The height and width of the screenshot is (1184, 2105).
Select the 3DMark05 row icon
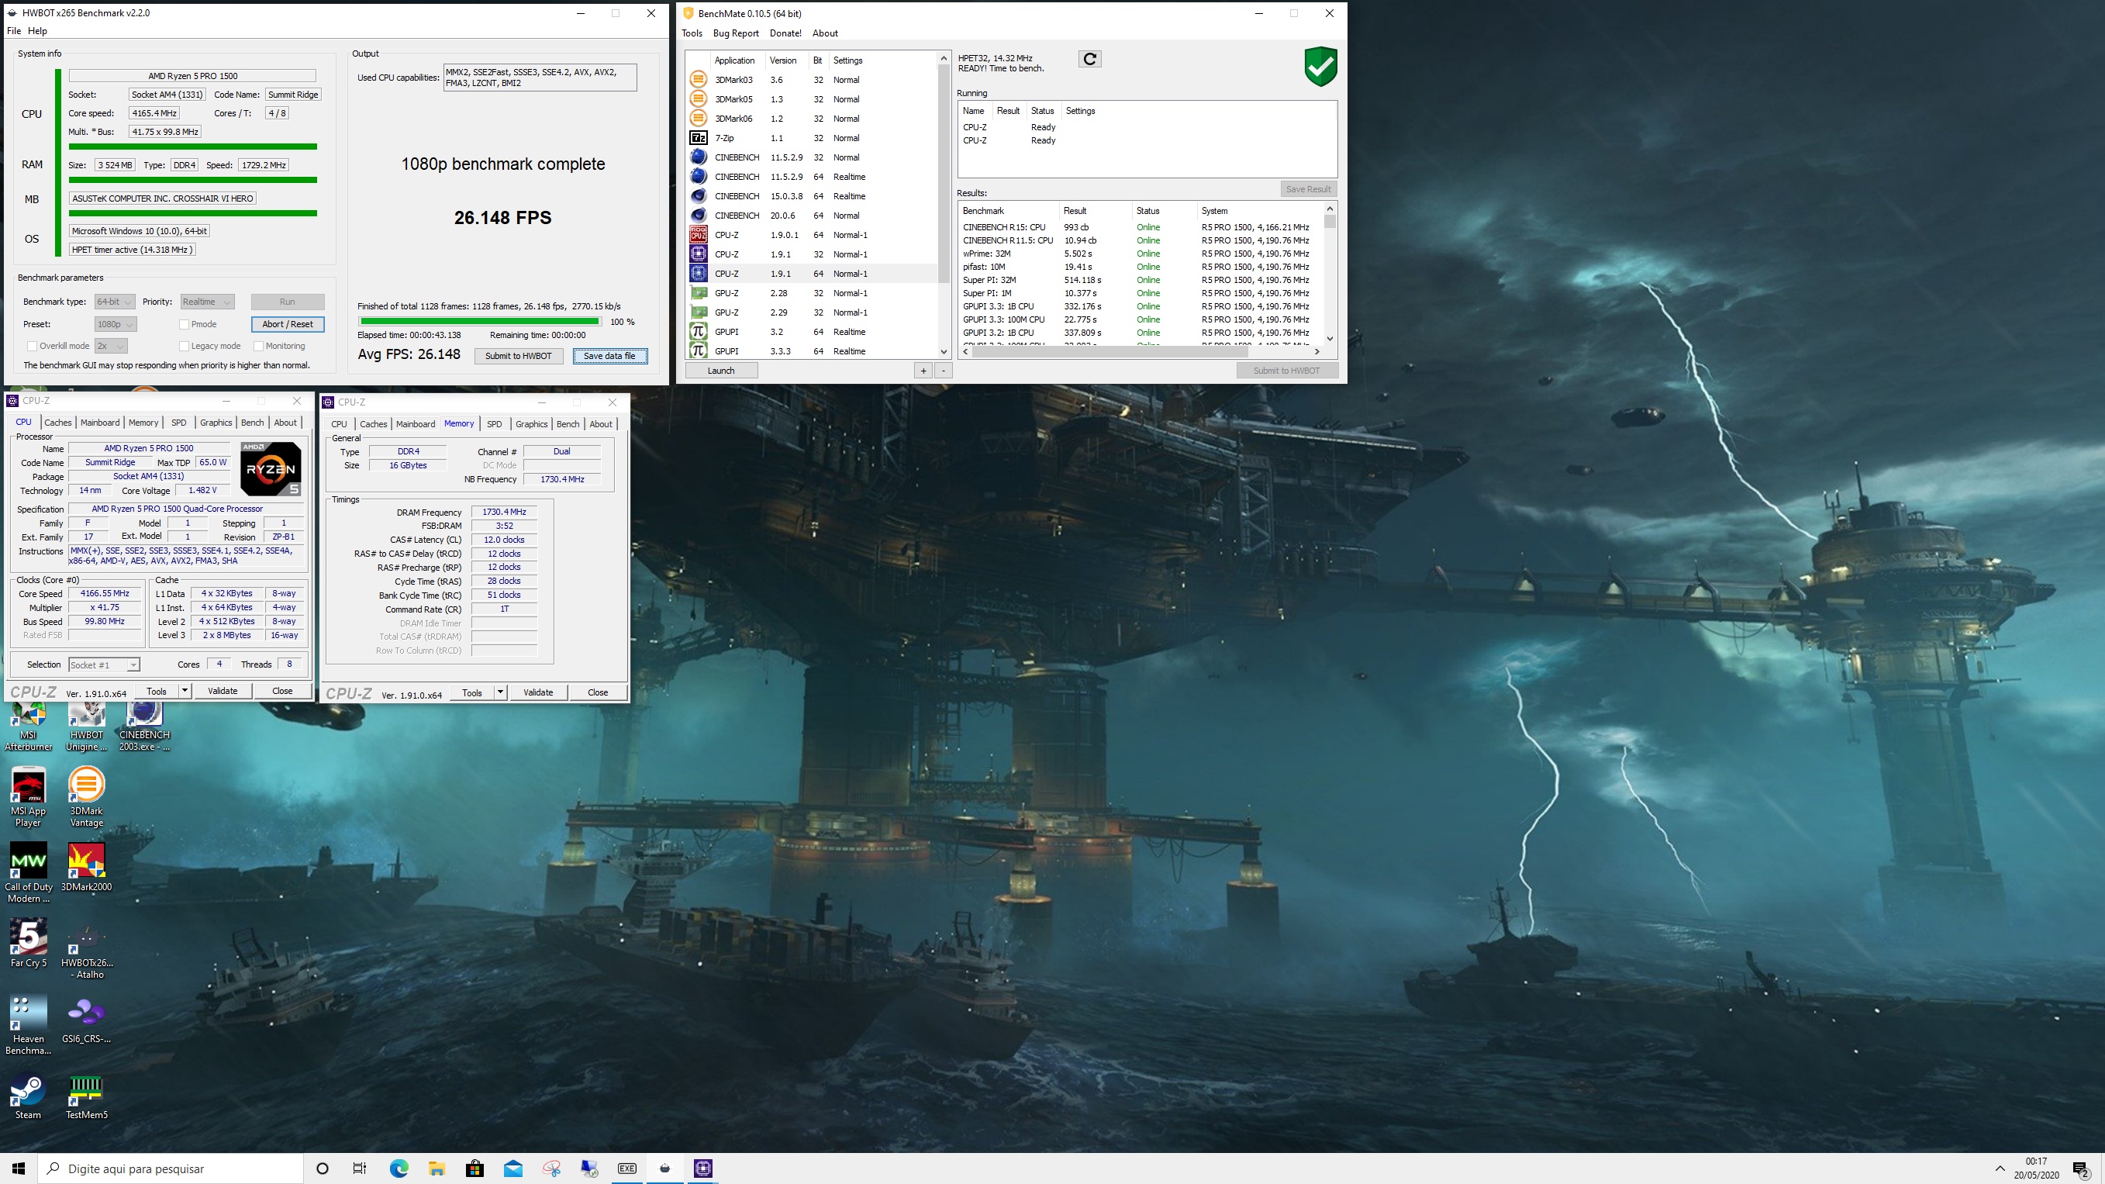tap(698, 99)
